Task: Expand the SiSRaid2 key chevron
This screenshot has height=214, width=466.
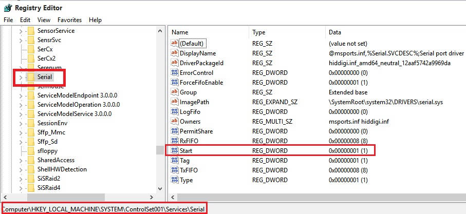Action: pos(21,179)
